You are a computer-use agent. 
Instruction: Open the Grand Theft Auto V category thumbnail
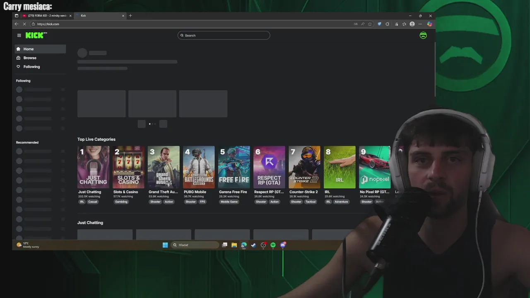[164, 167]
